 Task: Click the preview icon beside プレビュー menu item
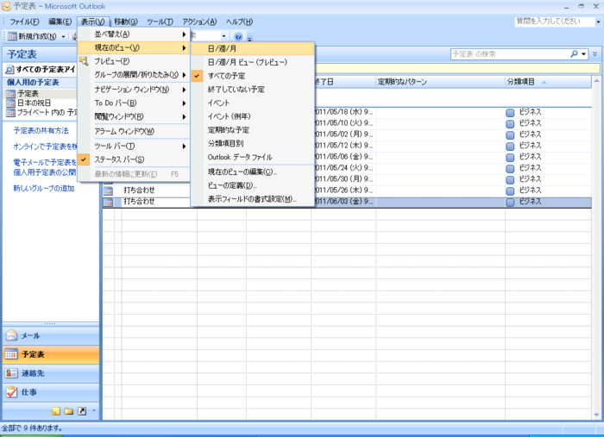coord(84,61)
